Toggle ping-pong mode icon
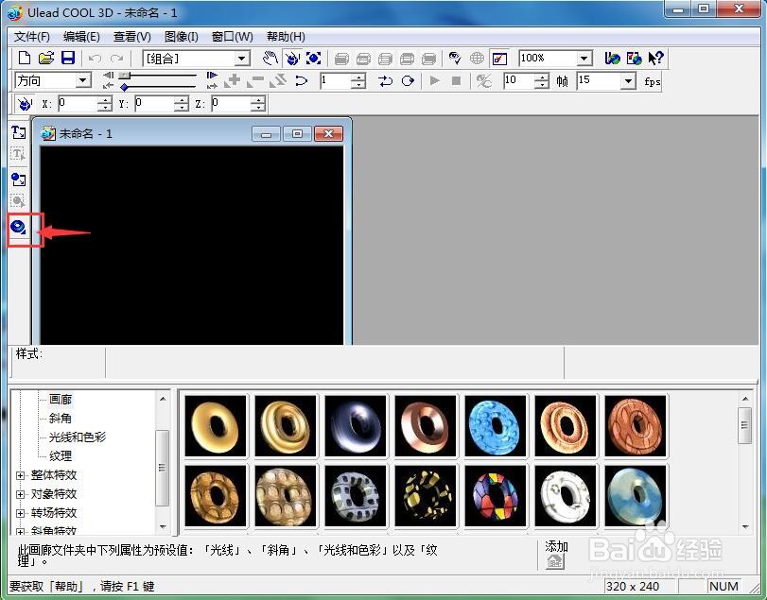The width and height of the screenshot is (767, 600). (386, 80)
